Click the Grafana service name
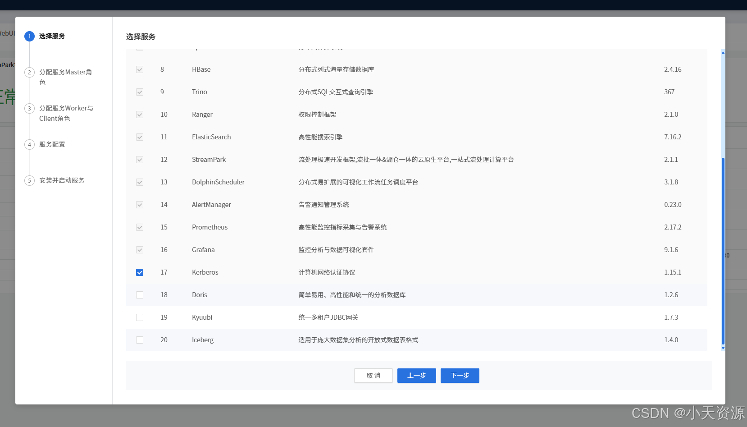This screenshot has width=747, height=427. tap(204, 250)
